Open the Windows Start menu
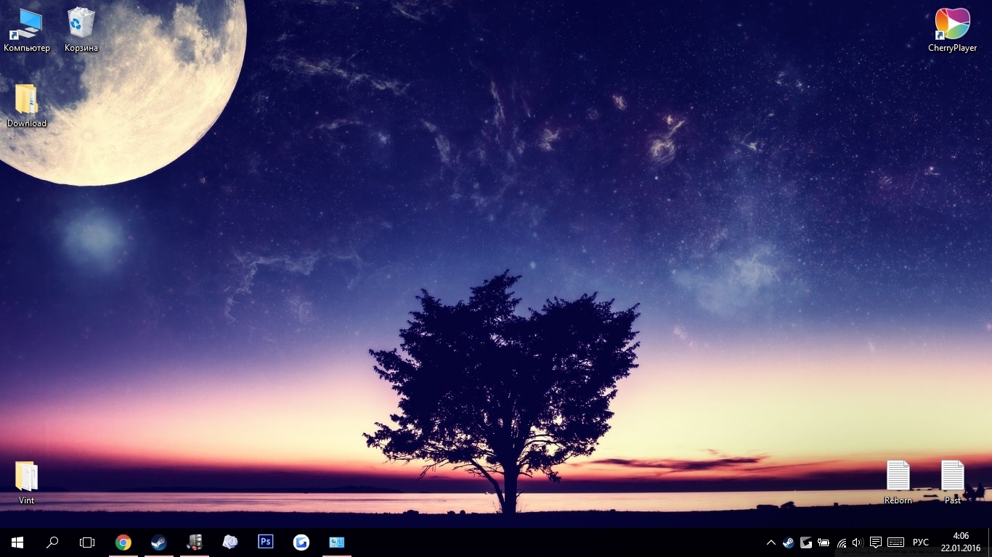Image resolution: width=992 pixels, height=557 pixels. 17,542
